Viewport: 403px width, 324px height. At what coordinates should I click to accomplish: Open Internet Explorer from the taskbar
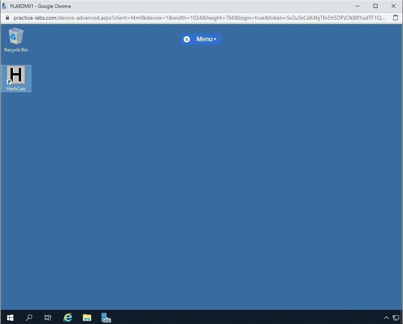[68, 317]
